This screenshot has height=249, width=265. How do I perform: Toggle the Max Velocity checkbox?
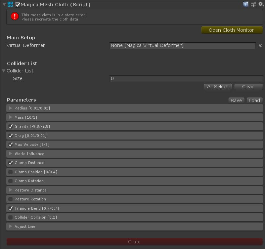tap(11, 145)
